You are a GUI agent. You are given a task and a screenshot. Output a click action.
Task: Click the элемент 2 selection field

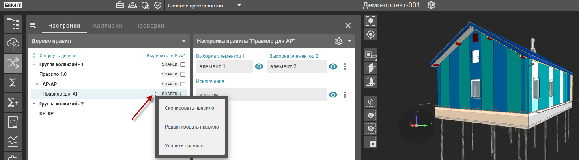tap(297, 67)
